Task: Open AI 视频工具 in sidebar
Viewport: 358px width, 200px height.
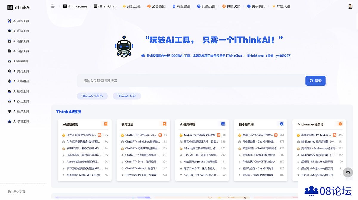Action: tap(18, 41)
